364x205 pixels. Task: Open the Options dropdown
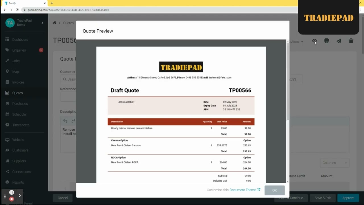tap(296, 42)
